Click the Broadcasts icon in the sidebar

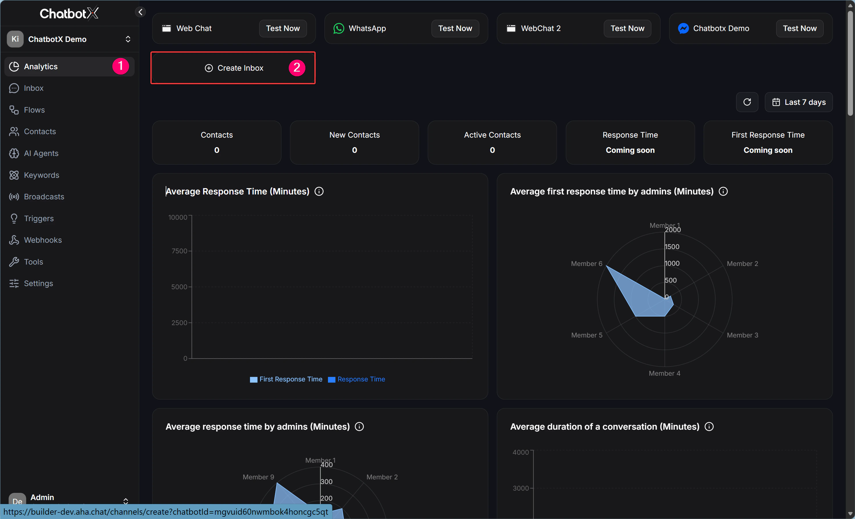point(14,196)
